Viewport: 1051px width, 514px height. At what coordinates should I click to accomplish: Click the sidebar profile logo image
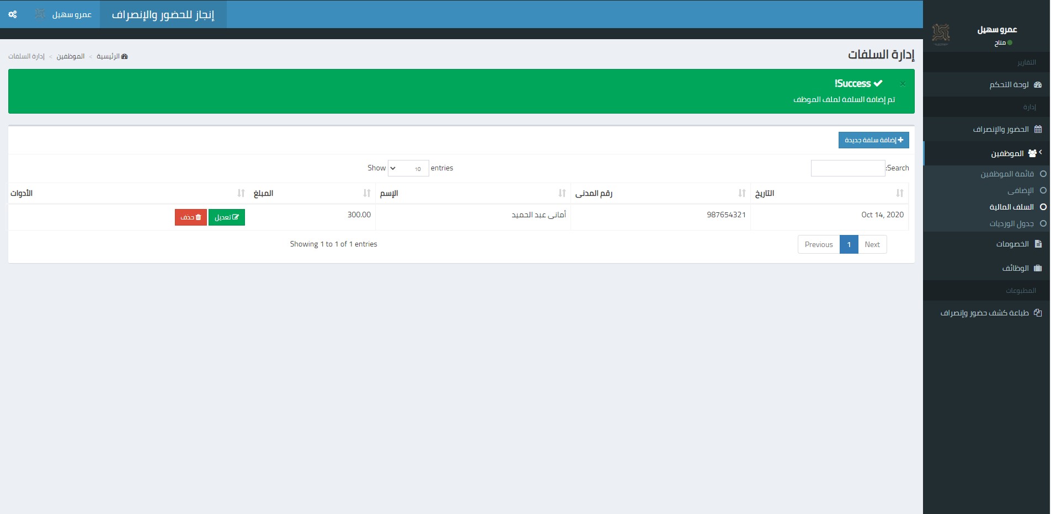941,34
